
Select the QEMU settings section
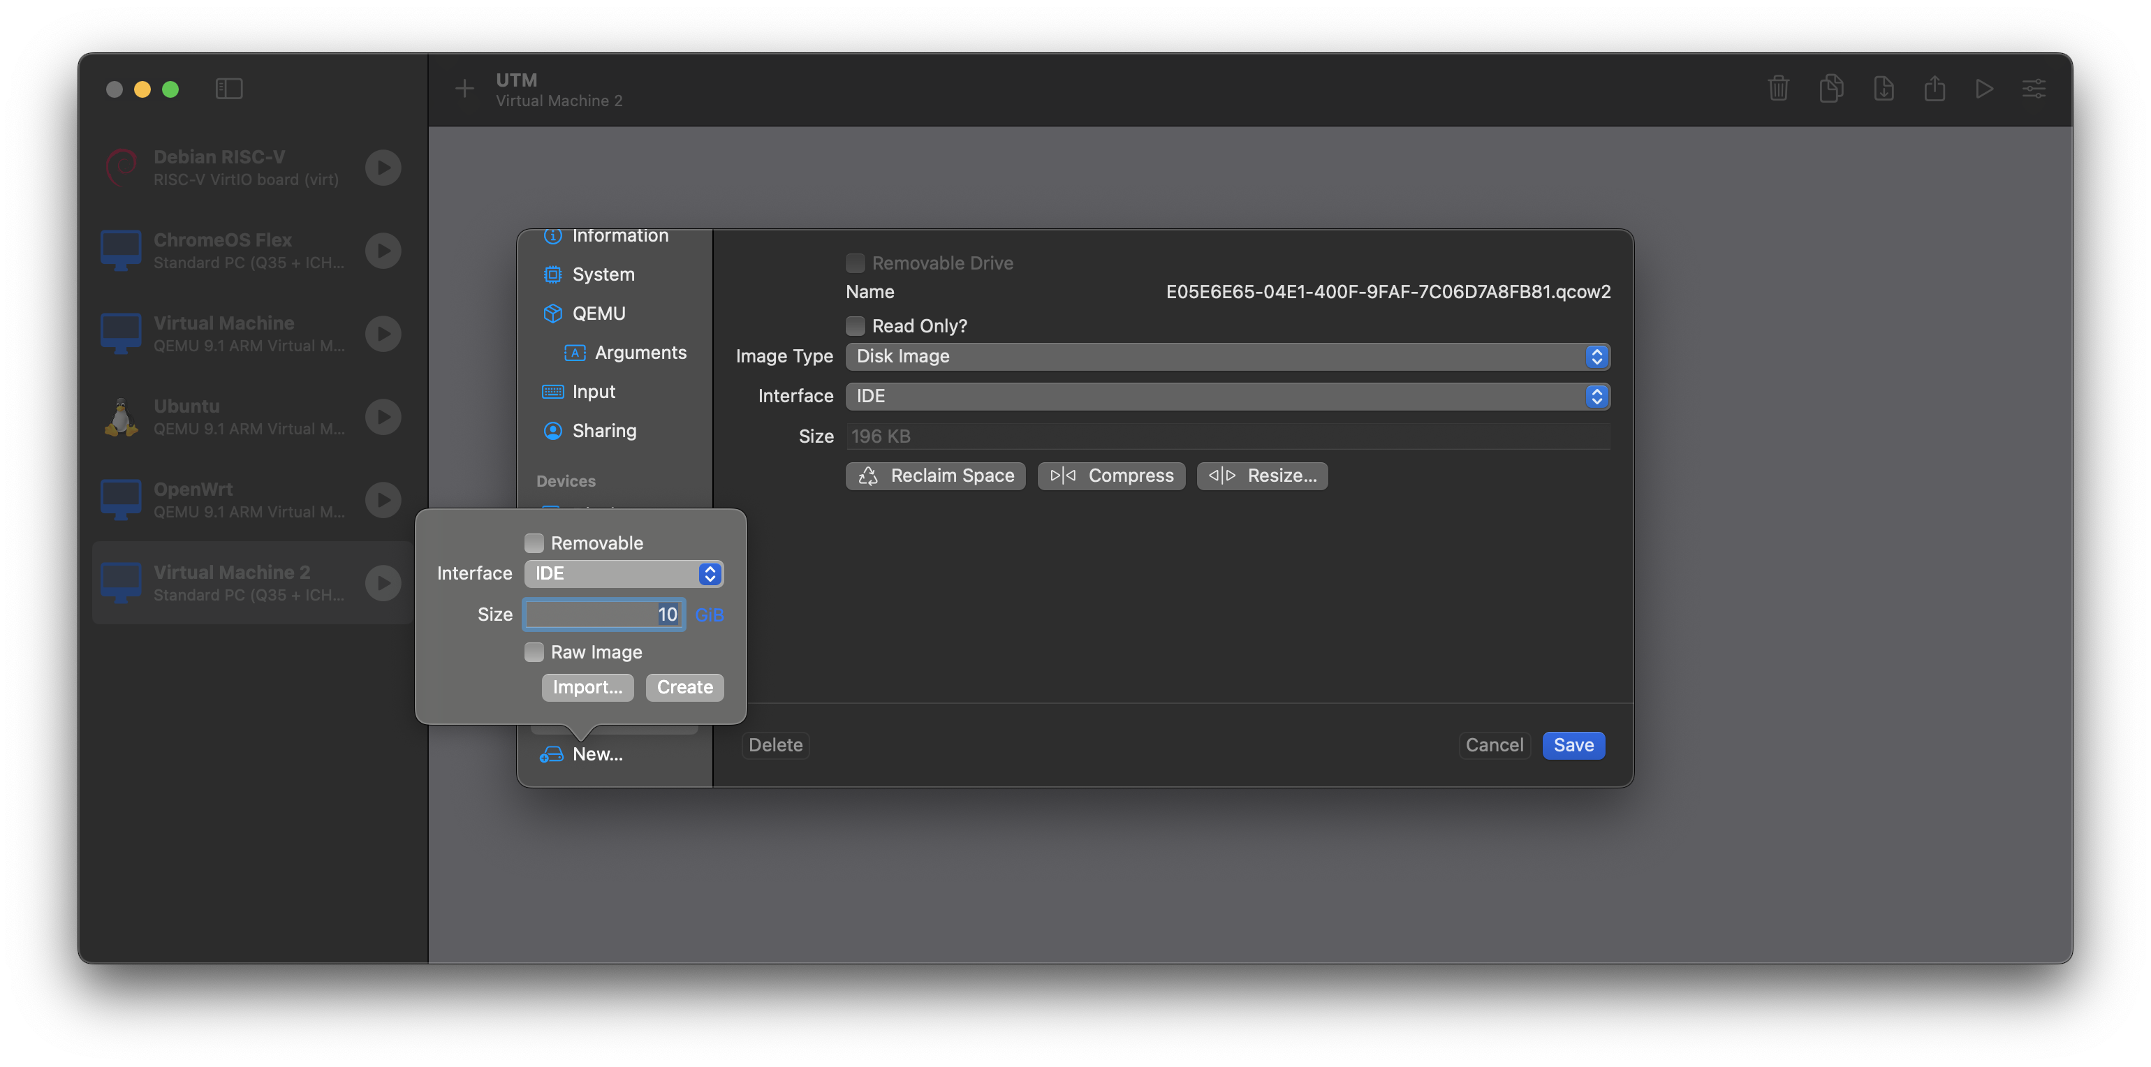pyautogui.click(x=598, y=313)
